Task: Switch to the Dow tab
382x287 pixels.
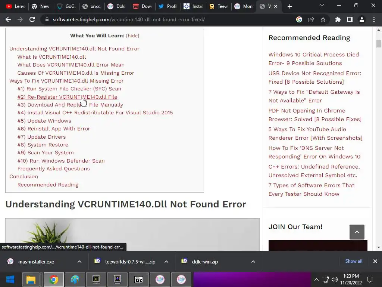Action: (142, 6)
